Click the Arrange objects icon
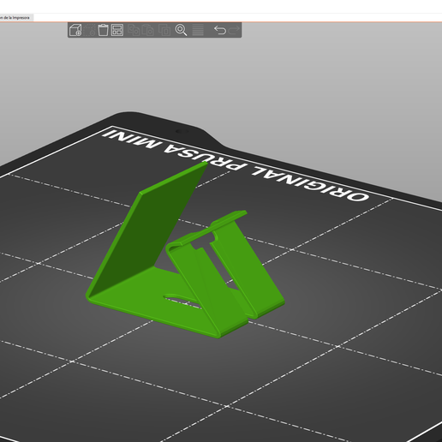 click(117, 30)
